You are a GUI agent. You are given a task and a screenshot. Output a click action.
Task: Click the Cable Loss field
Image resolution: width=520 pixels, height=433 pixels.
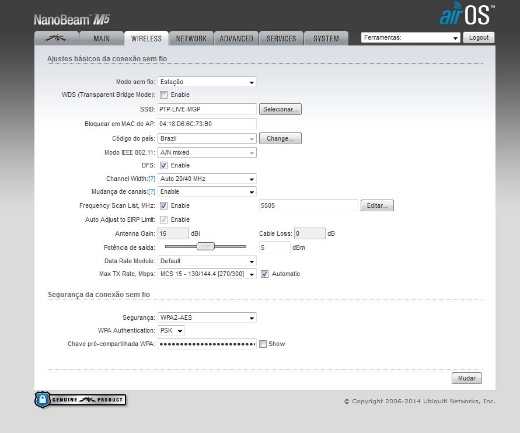310,233
